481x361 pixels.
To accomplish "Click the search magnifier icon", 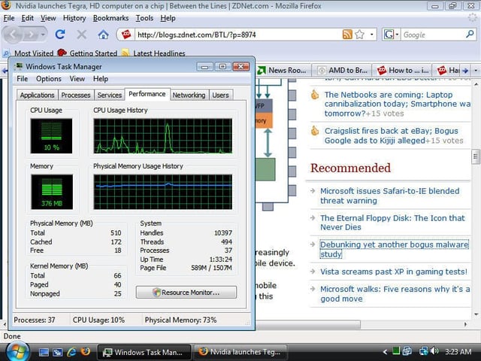I will [470, 35].
